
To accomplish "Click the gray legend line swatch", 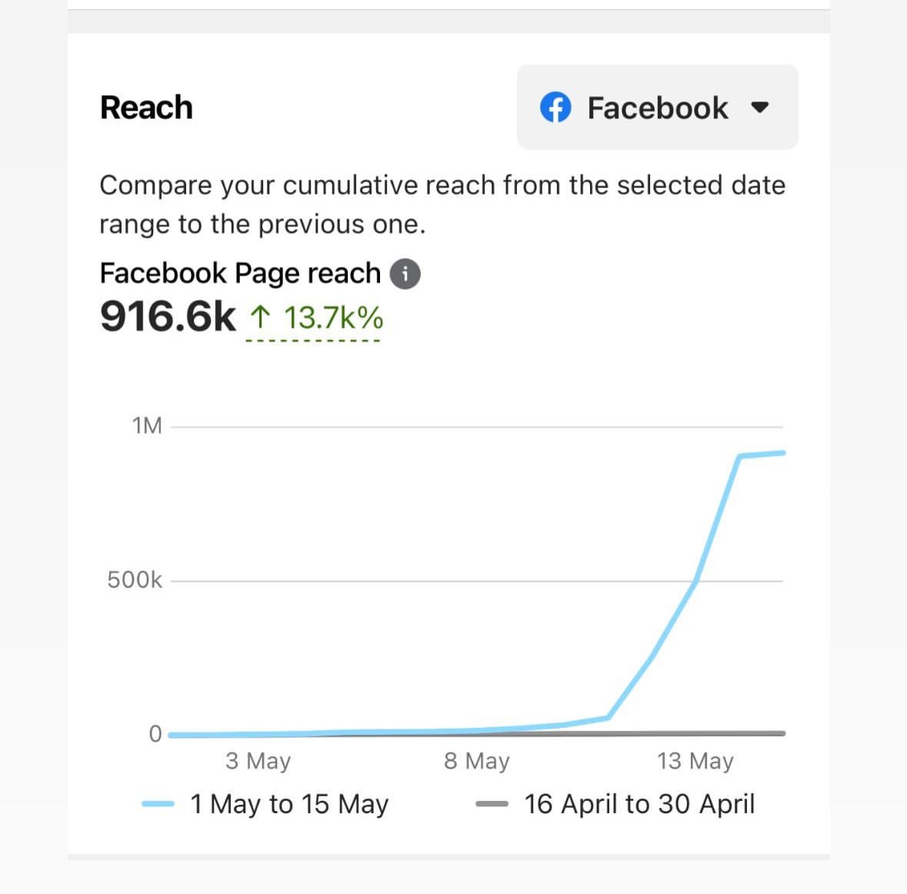I will (x=492, y=804).
